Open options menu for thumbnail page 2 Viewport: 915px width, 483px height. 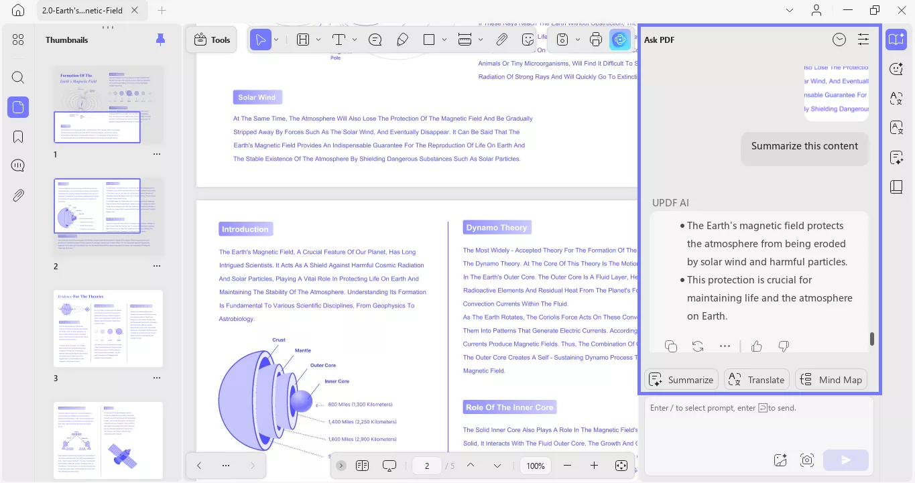(157, 266)
